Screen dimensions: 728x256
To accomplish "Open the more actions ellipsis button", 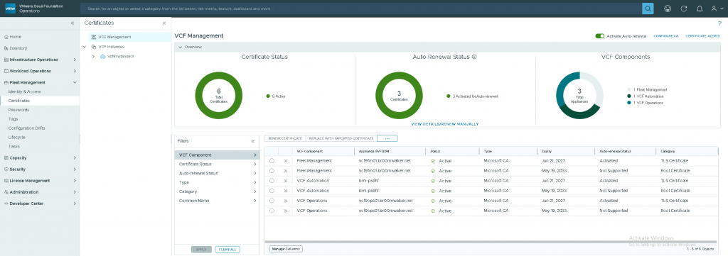I will pyautogui.click(x=387, y=138).
